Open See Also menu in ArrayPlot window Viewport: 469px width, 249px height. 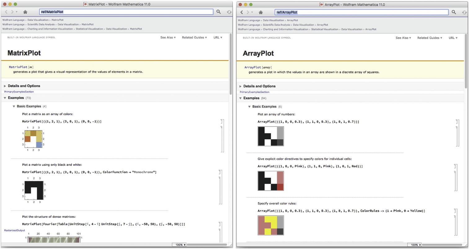403,38
